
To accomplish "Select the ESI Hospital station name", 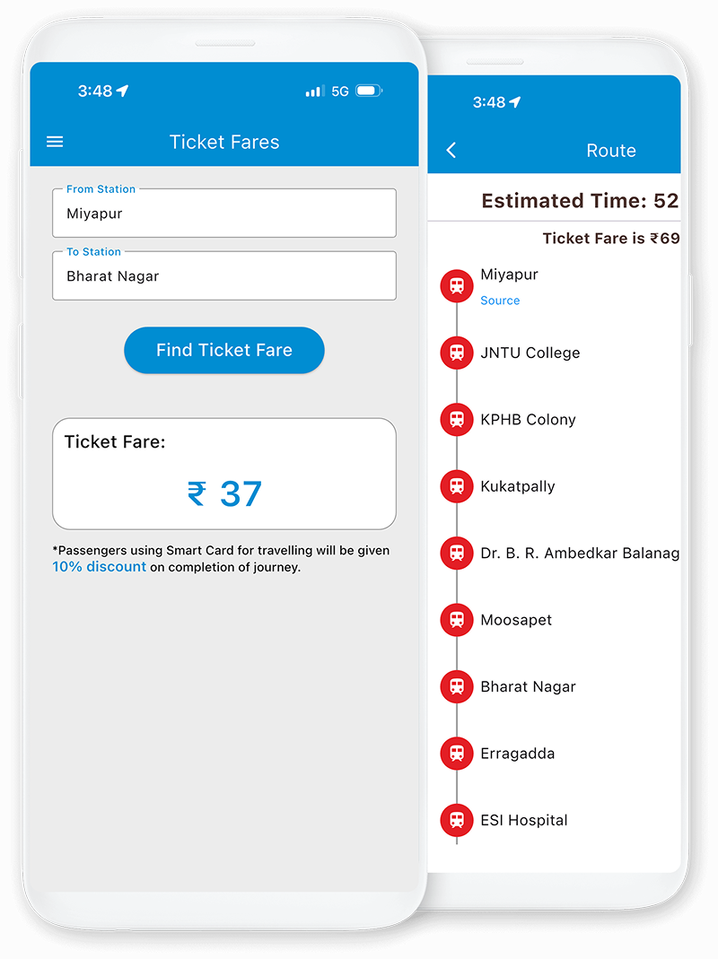I will (x=524, y=820).
